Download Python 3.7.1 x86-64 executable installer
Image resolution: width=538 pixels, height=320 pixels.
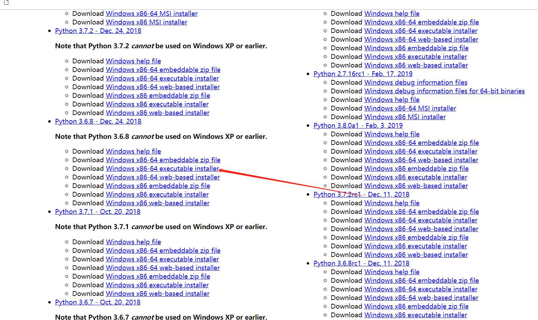[162, 259]
